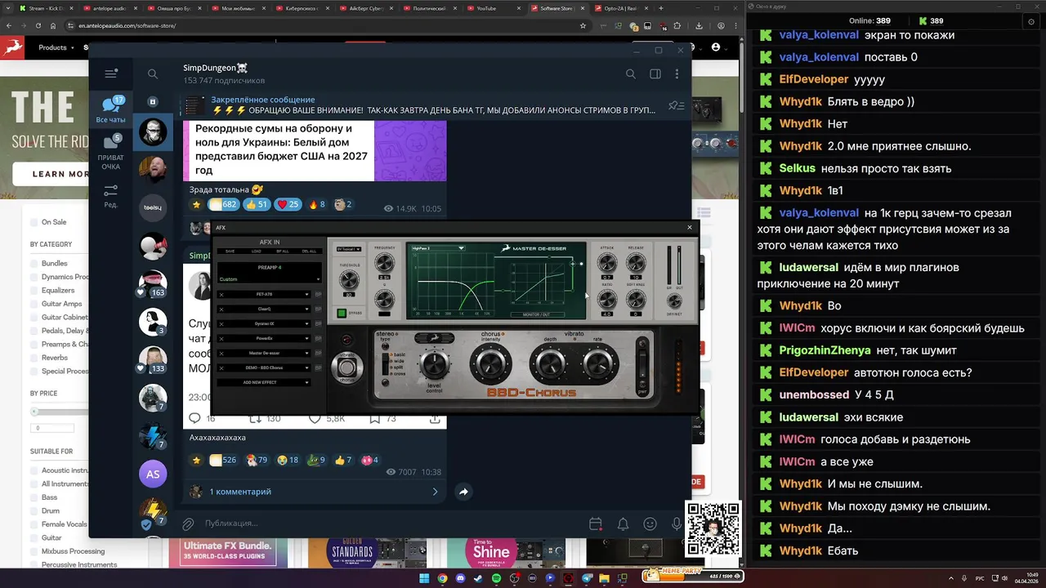
Task: Open the Windows Start menu
Action: 424,578
